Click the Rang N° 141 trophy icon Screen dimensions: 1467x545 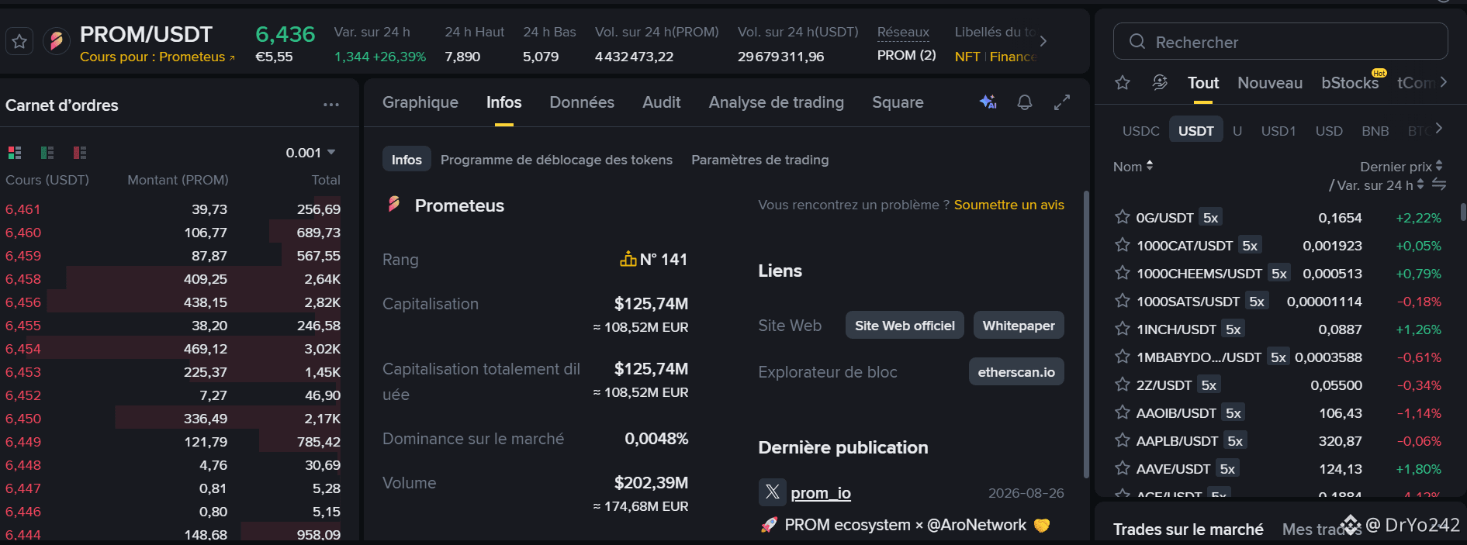[628, 259]
